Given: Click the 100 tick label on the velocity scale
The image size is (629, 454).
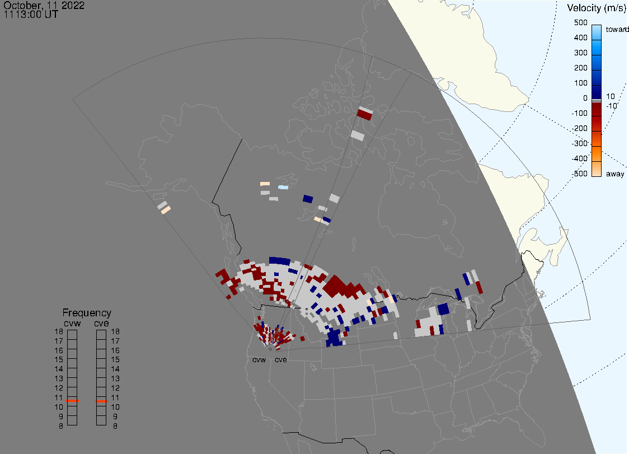Looking at the screenshot, I should [581, 83].
